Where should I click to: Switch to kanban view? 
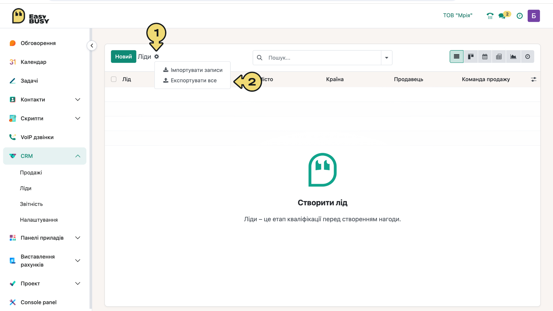[471, 57]
